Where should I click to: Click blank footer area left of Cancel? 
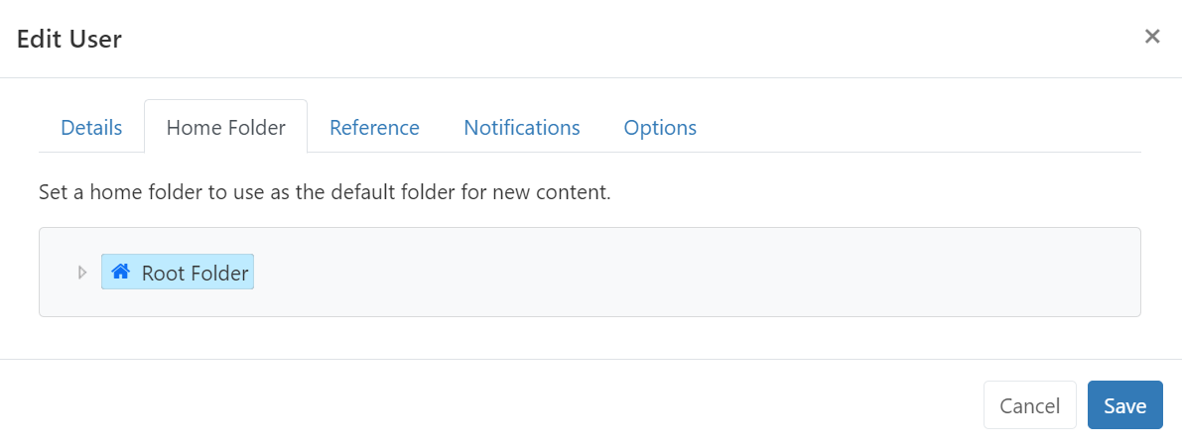click(x=496, y=404)
